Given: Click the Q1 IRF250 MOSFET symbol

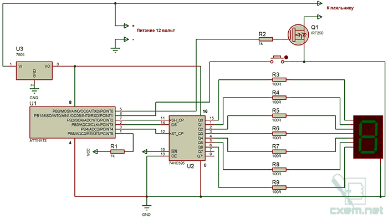Looking at the screenshot, I should [x=298, y=35].
